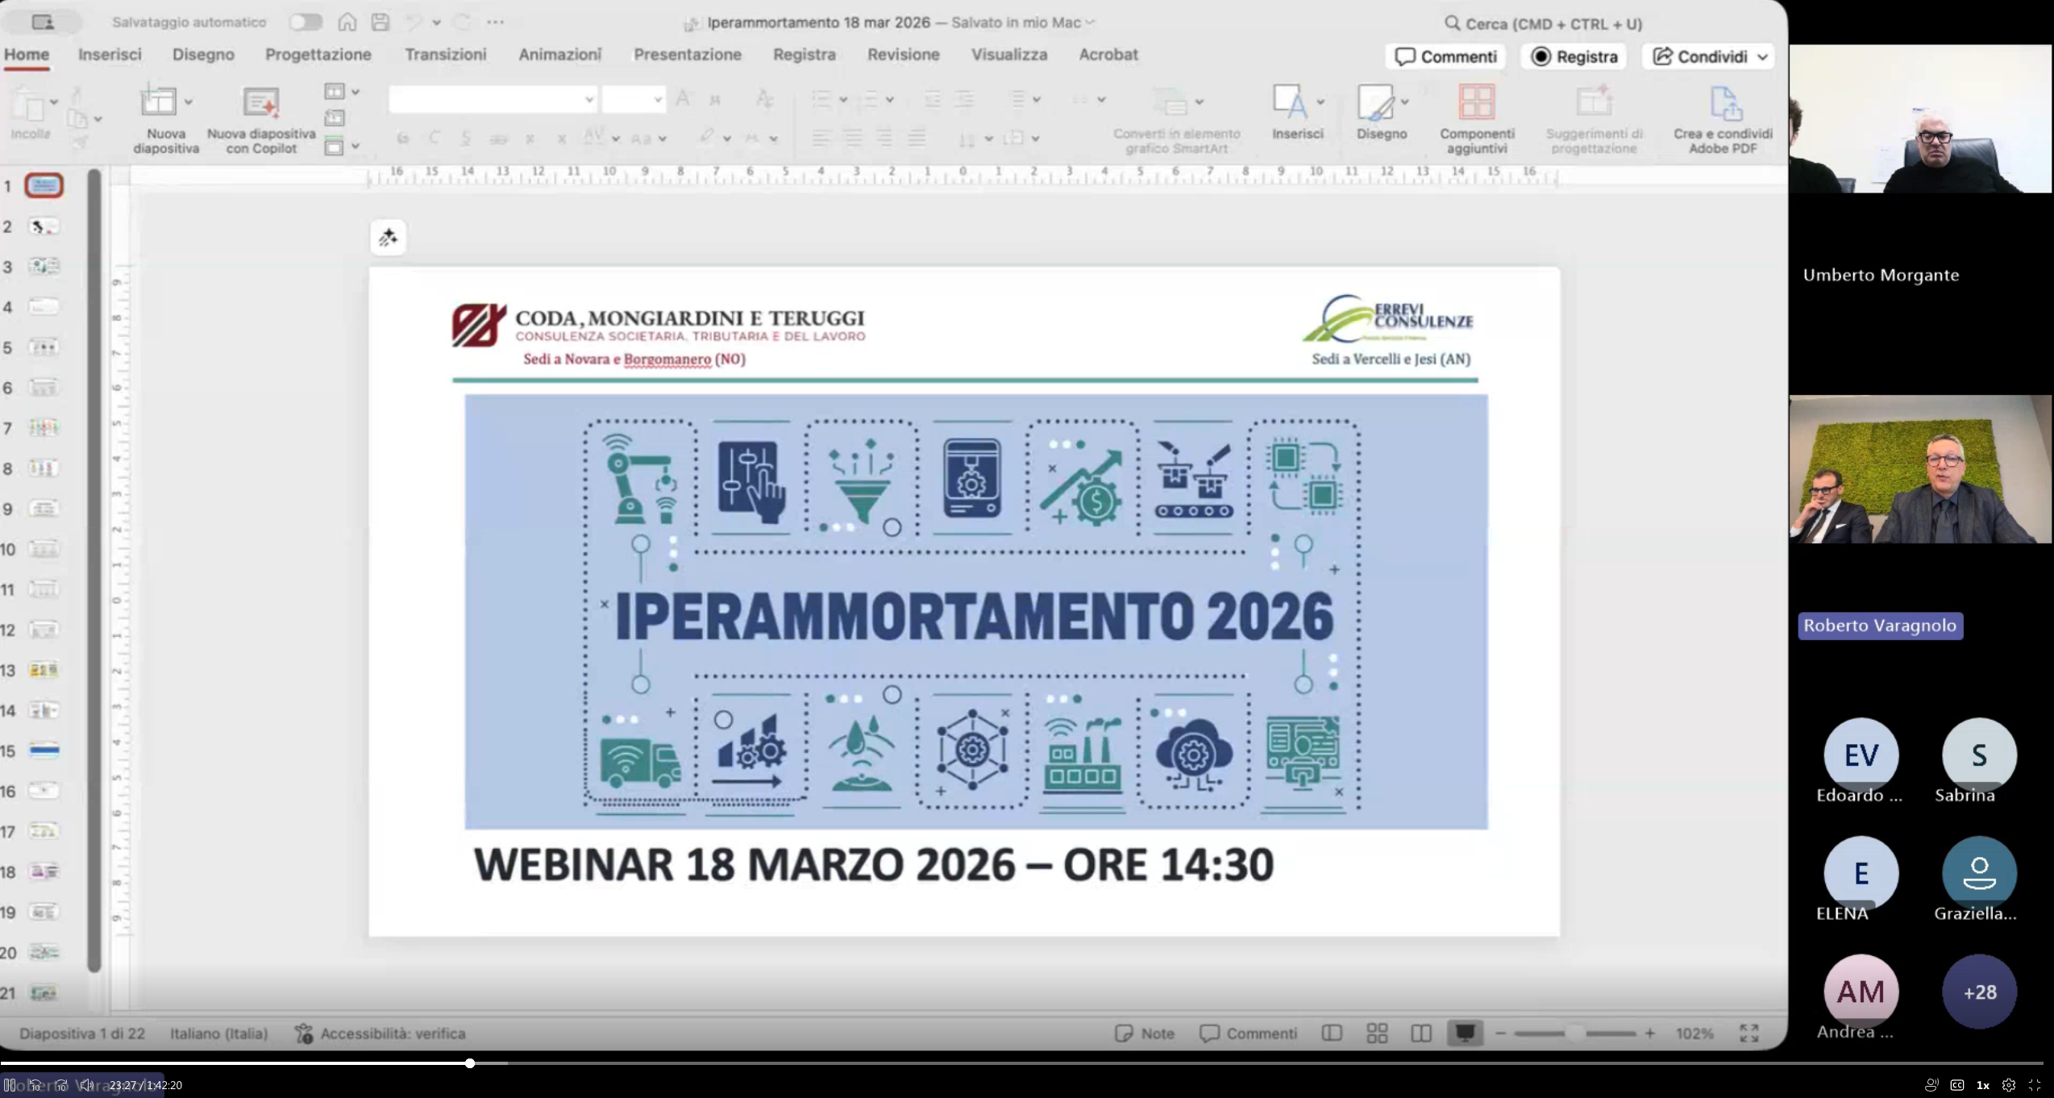This screenshot has width=2054, height=1098.
Task: Open the Disegno pen icon in ribbon
Action: point(1375,102)
